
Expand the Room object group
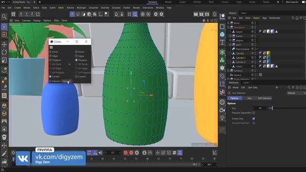tap(228, 23)
